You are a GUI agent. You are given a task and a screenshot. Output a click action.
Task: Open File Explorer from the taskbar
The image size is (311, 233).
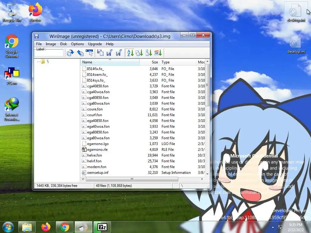27,227
